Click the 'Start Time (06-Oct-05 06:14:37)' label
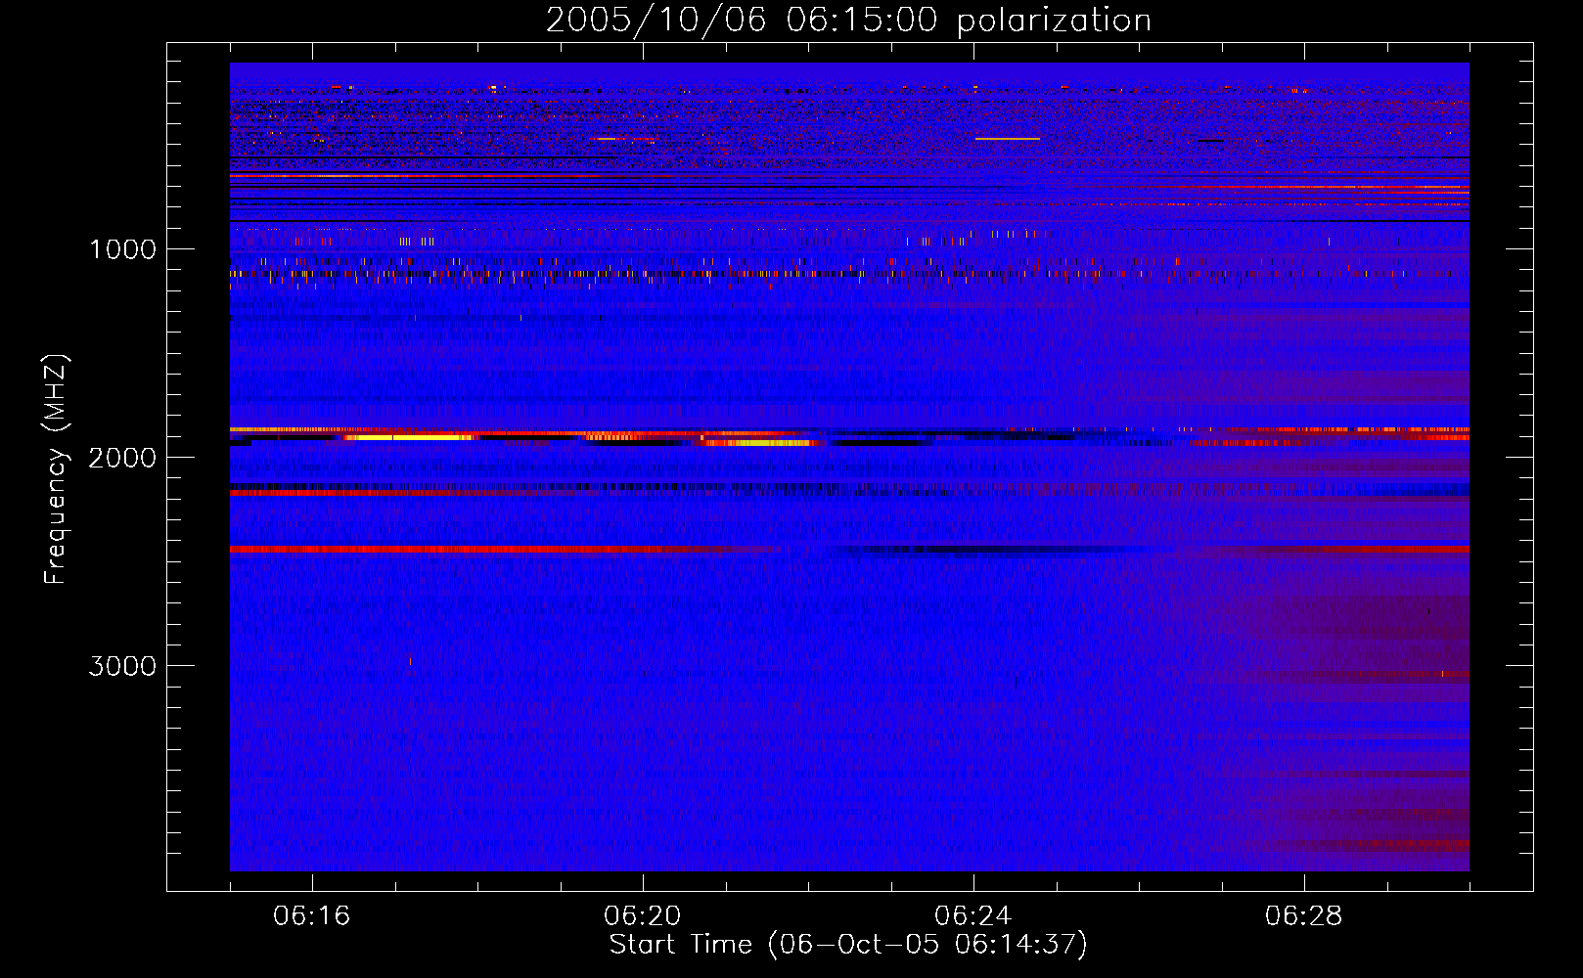1583x978 pixels. [x=848, y=944]
